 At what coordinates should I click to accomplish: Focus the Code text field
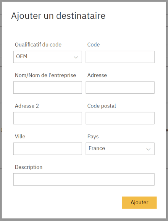click(120, 57)
